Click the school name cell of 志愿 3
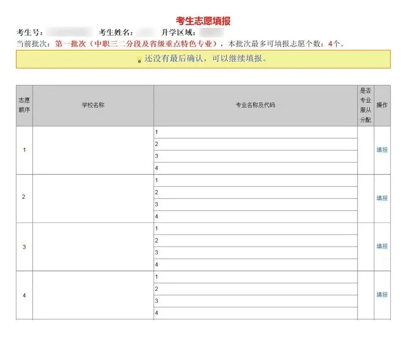409x342 pixels. tap(93, 247)
